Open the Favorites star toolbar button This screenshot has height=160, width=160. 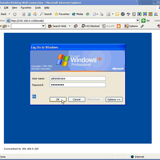point(62,14)
